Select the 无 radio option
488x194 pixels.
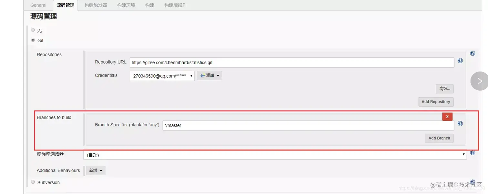(33, 30)
